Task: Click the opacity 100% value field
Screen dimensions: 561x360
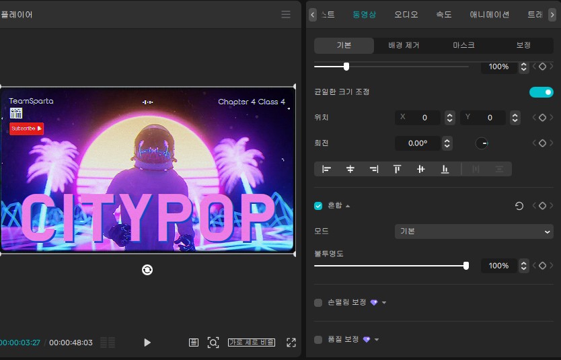Action: click(x=498, y=266)
